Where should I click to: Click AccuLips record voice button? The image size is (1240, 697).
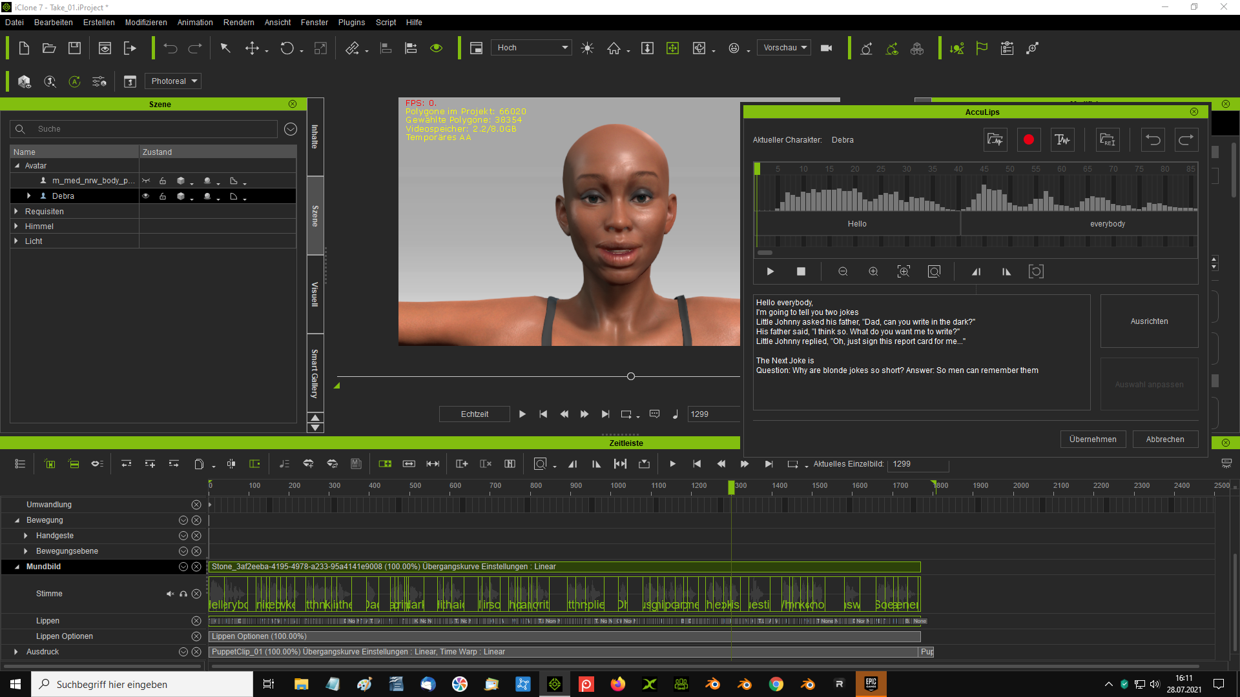[x=1029, y=139]
